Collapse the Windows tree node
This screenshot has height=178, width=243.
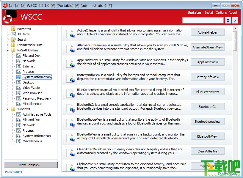(8, 109)
